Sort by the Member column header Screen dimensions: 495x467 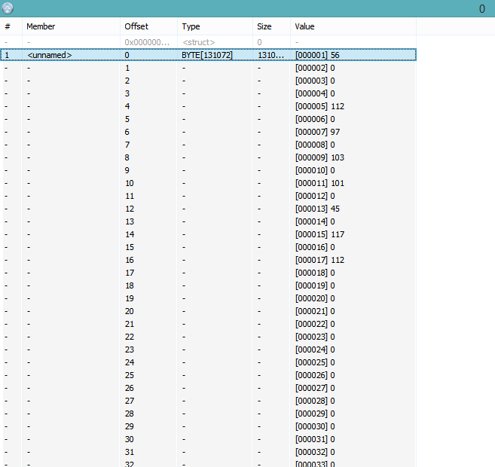[41, 26]
